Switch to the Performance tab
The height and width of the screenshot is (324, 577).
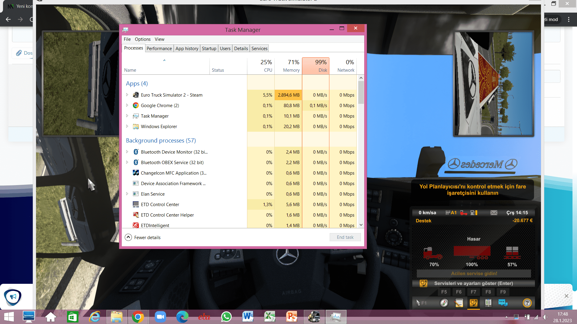159,48
